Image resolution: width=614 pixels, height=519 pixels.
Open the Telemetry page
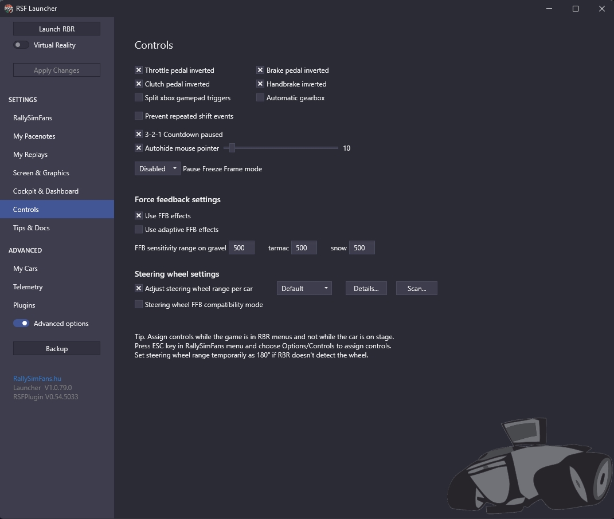click(x=28, y=287)
